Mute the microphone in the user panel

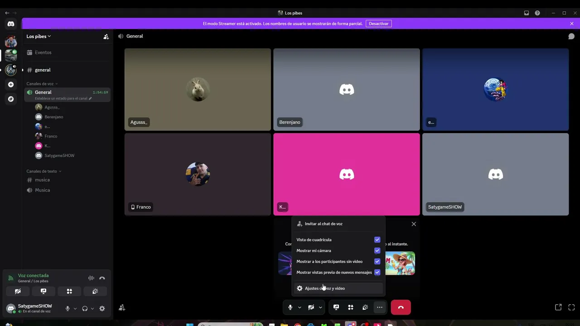point(68,309)
